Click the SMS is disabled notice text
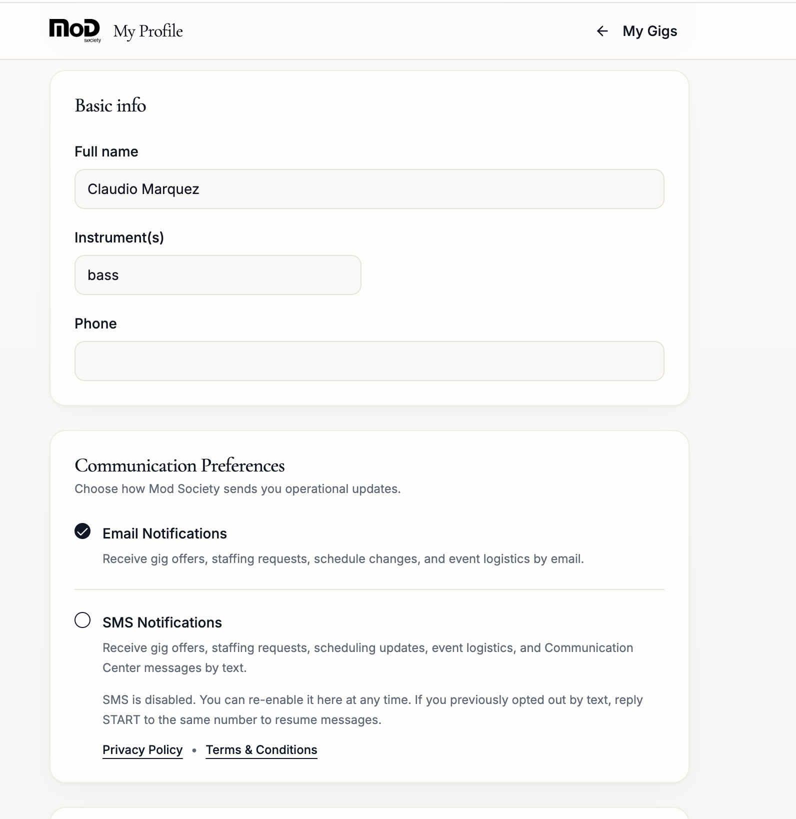This screenshot has height=819, width=796. [372, 710]
